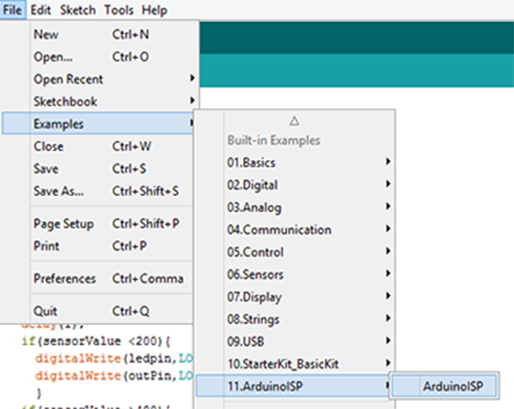This screenshot has width=514, height=409.
Task: Open 08.Strings examples category
Action: pyautogui.click(x=254, y=319)
